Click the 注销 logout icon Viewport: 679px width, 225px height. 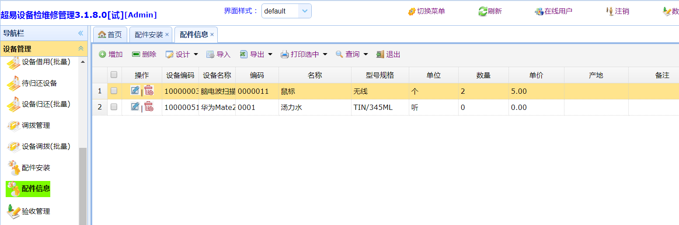(610, 11)
